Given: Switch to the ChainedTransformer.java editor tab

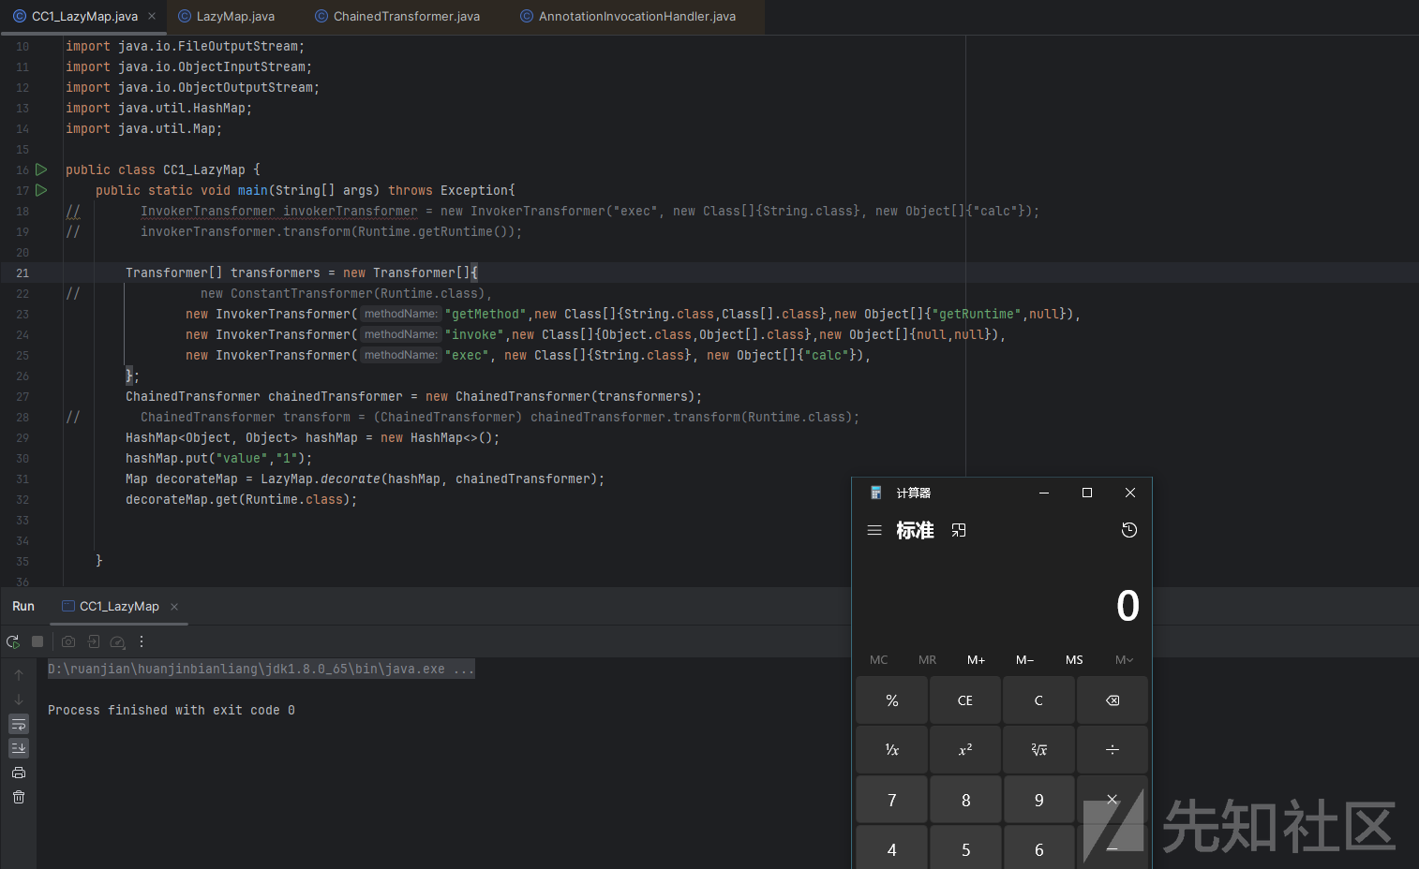Looking at the screenshot, I should pyautogui.click(x=397, y=16).
